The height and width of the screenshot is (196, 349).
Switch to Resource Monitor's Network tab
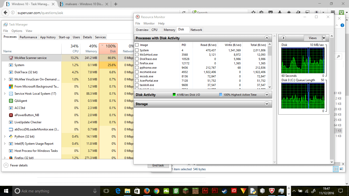point(196,30)
